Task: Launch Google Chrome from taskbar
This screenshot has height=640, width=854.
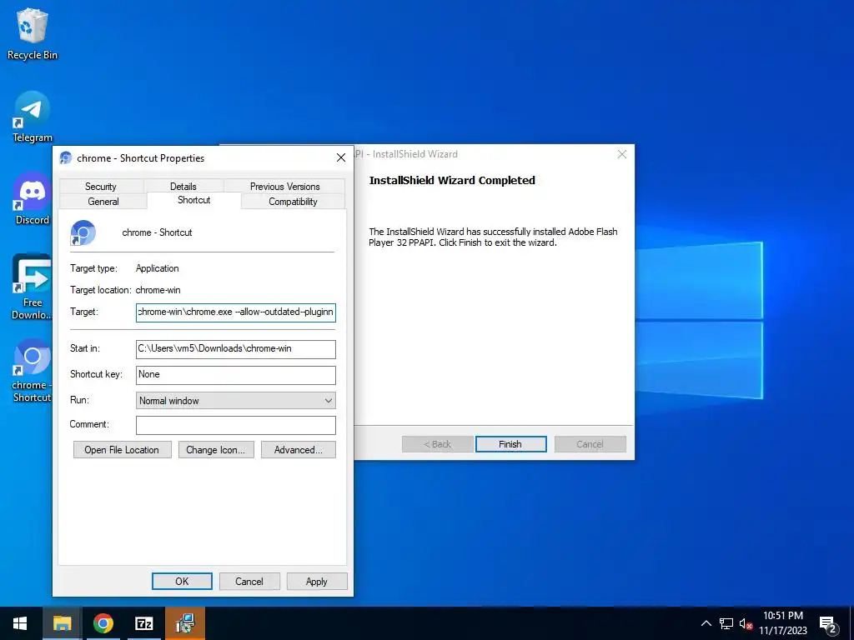Action: click(x=103, y=623)
